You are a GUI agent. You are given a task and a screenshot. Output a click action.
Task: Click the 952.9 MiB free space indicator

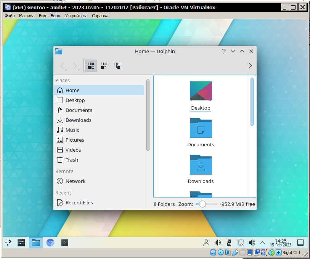238,204
